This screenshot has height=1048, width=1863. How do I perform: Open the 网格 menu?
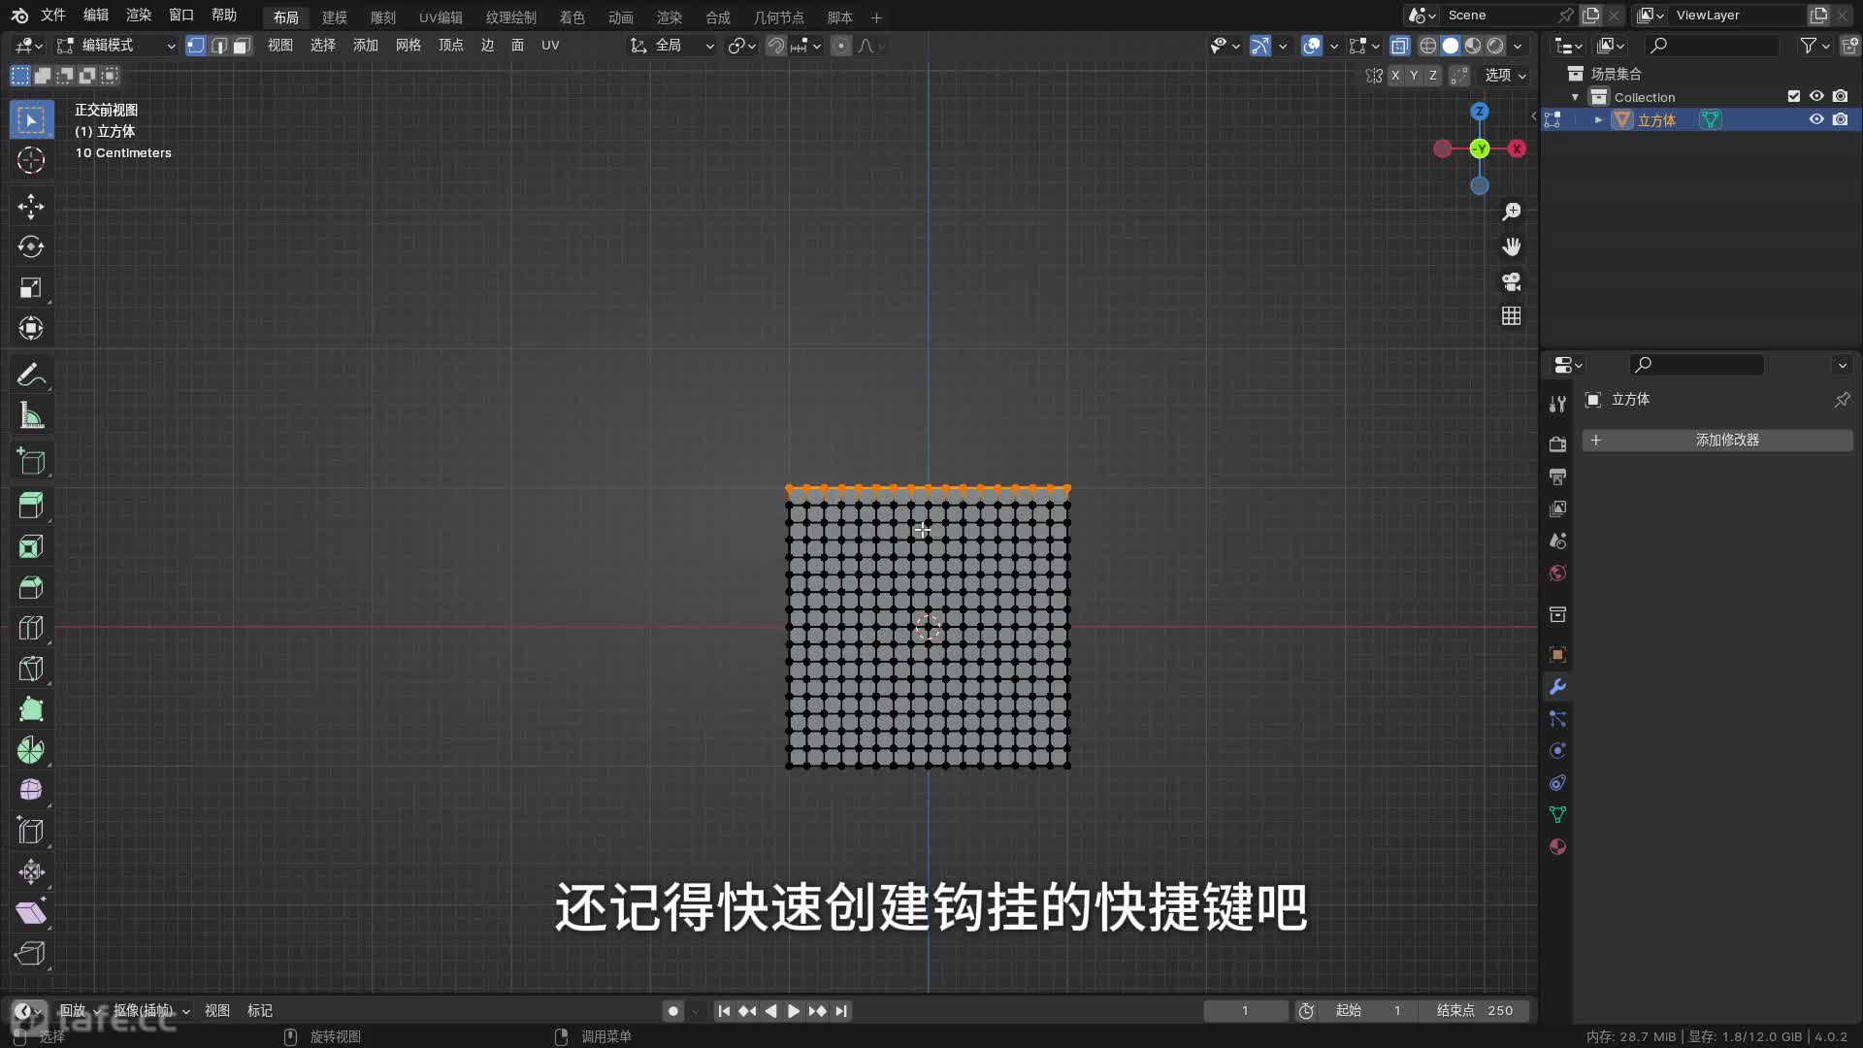tap(408, 46)
